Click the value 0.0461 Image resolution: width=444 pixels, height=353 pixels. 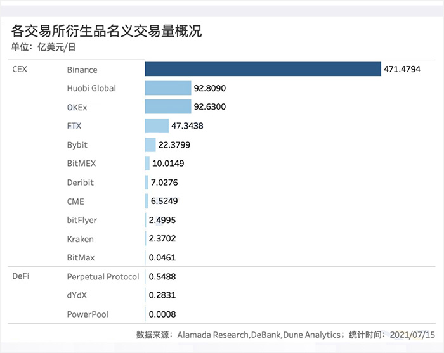click(162, 258)
